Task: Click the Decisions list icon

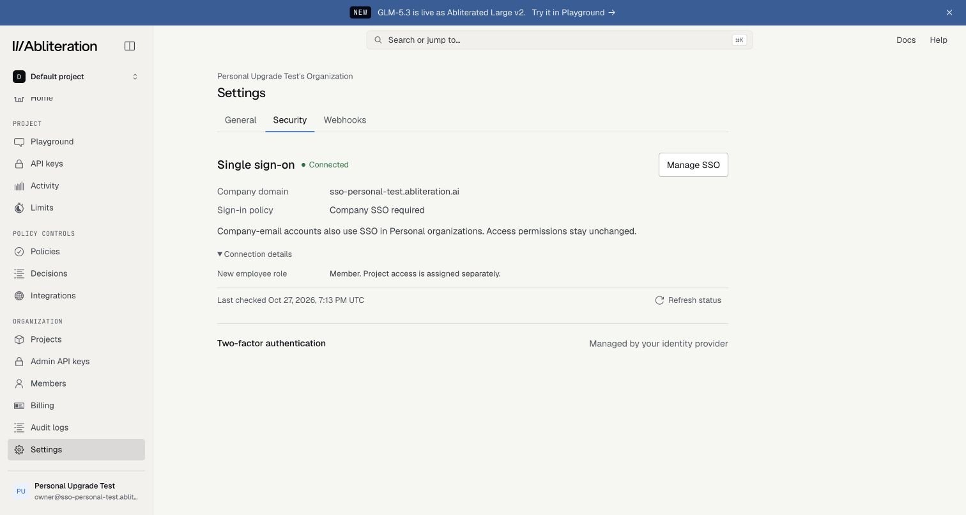Action: point(19,273)
